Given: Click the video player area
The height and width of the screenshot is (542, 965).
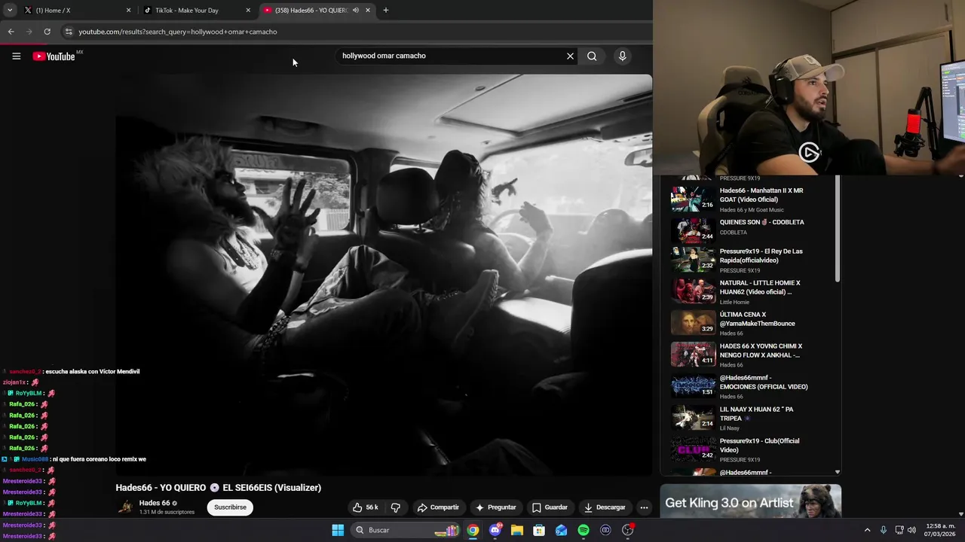Looking at the screenshot, I should pos(384,275).
